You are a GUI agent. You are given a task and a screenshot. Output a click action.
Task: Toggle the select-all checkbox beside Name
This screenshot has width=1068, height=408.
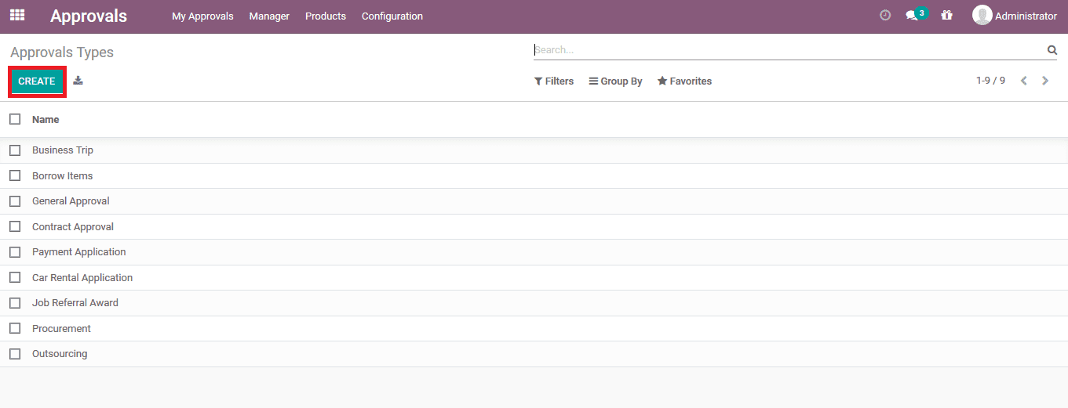(15, 119)
